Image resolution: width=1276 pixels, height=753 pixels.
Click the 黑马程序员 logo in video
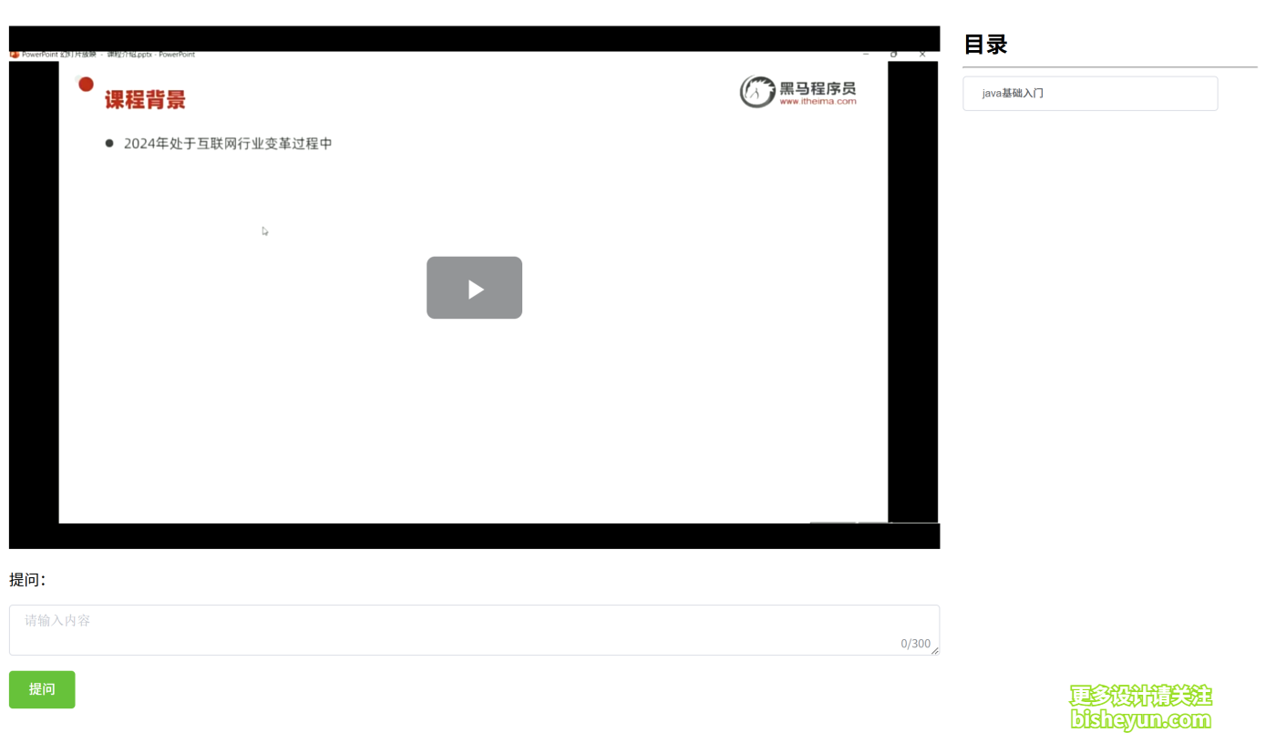coord(798,91)
